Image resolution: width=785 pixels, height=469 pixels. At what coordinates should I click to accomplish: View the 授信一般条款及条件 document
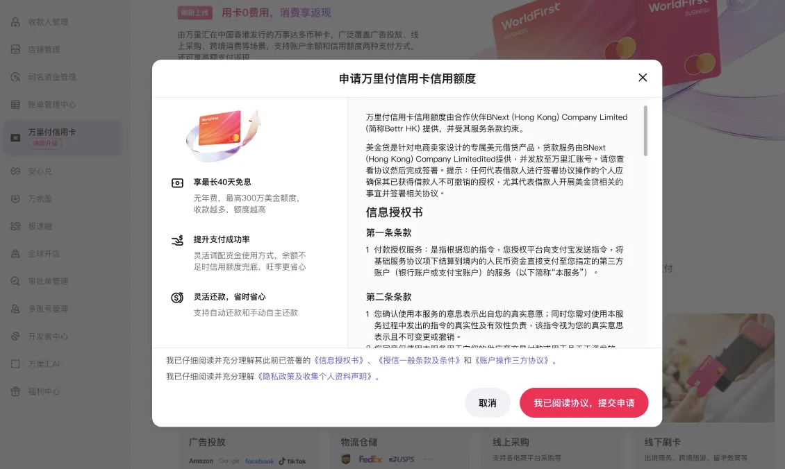click(x=418, y=359)
